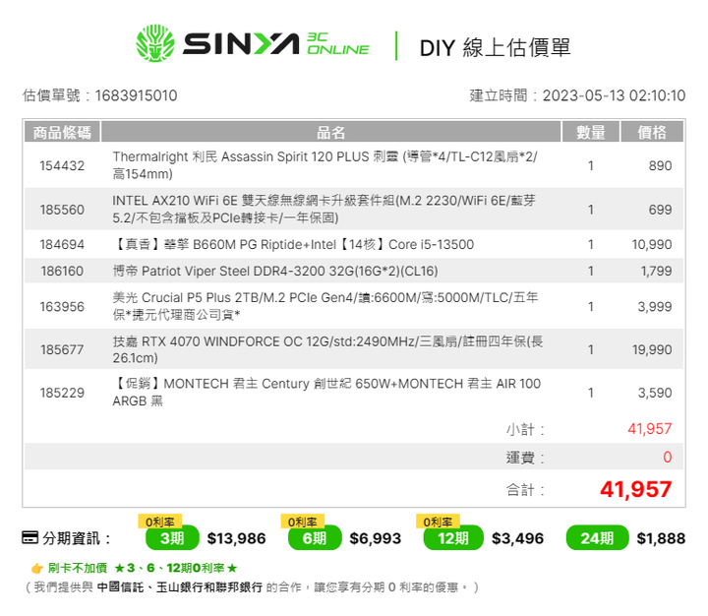The height and width of the screenshot is (616, 708).
Task: Click the 0利率 tag above 6期
Action: pyautogui.click(x=303, y=522)
